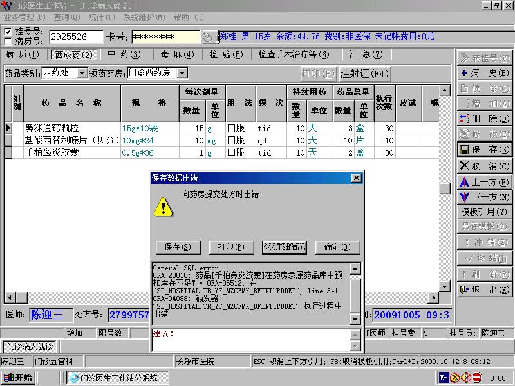Click the 取消 X button in right panel
Image resolution: width=515 pixels, height=386 pixels.
tap(485, 166)
